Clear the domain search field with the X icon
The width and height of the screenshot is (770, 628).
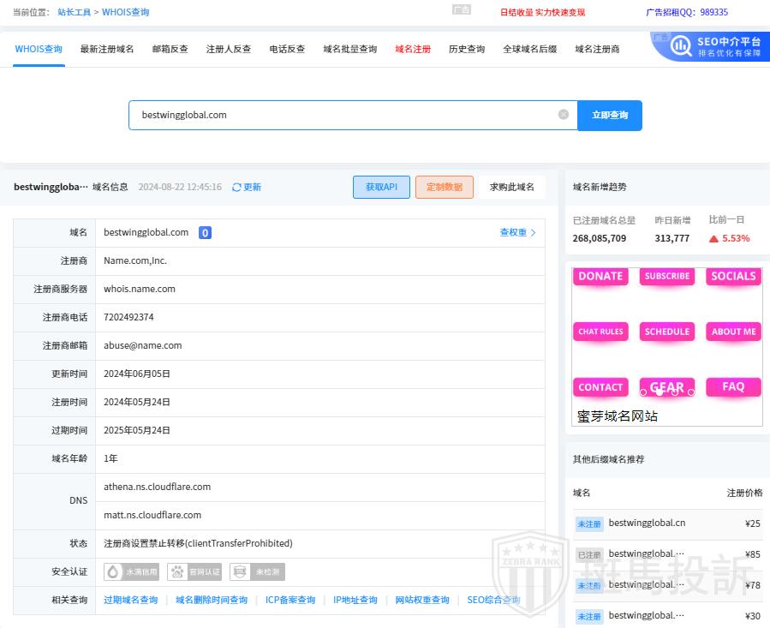[563, 115]
